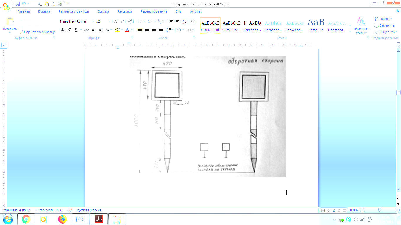The width and height of the screenshot is (401, 225).
Task: Apply the Без интервала style
Action: tap(231, 26)
